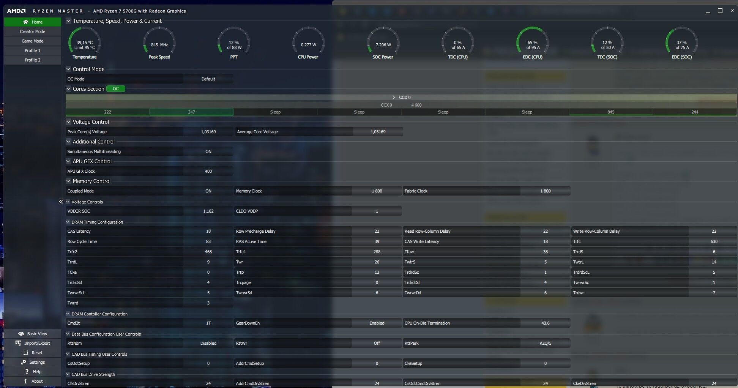Collapse the Cores Section chevron
Screen dimensions: 738x388
[68, 89]
